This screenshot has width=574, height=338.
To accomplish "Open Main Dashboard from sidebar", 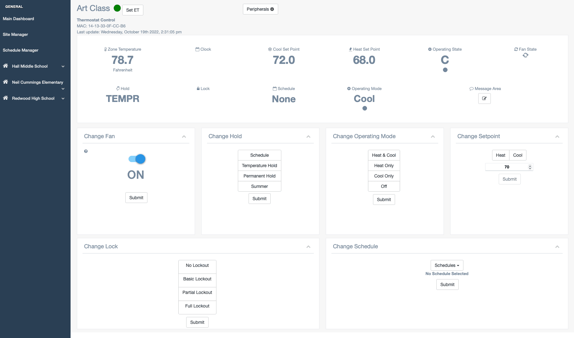I will pos(18,19).
